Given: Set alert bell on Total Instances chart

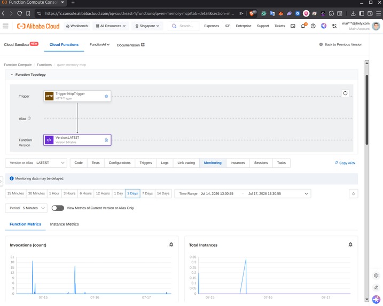Looking at the screenshot, I should pos(350,245).
